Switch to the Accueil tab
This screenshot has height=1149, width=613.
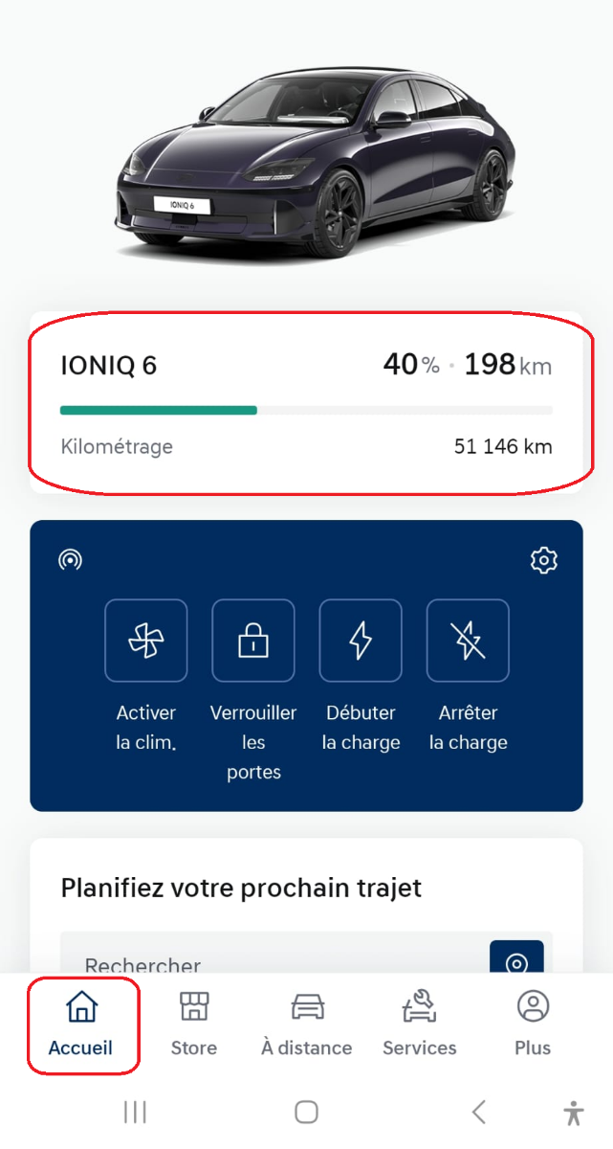[x=81, y=1024]
